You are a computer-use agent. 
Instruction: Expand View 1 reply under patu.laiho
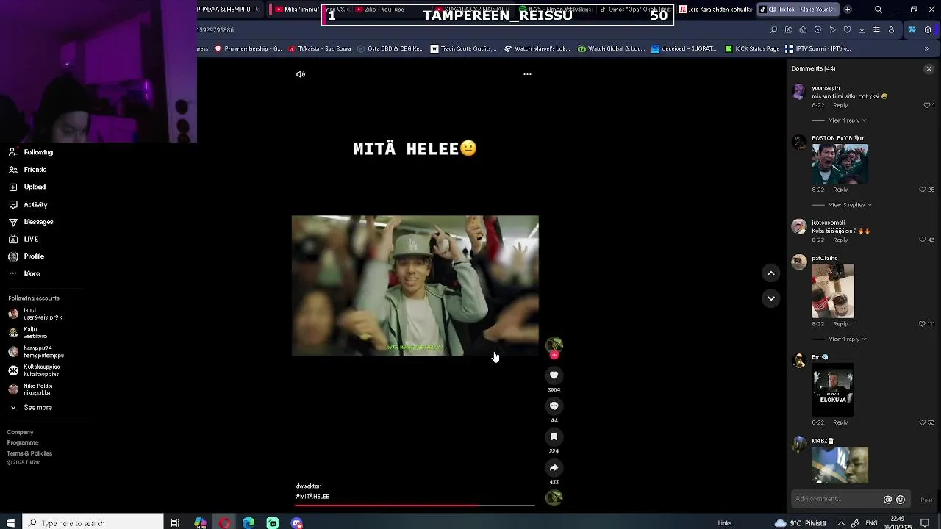click(x=848, y=339)
